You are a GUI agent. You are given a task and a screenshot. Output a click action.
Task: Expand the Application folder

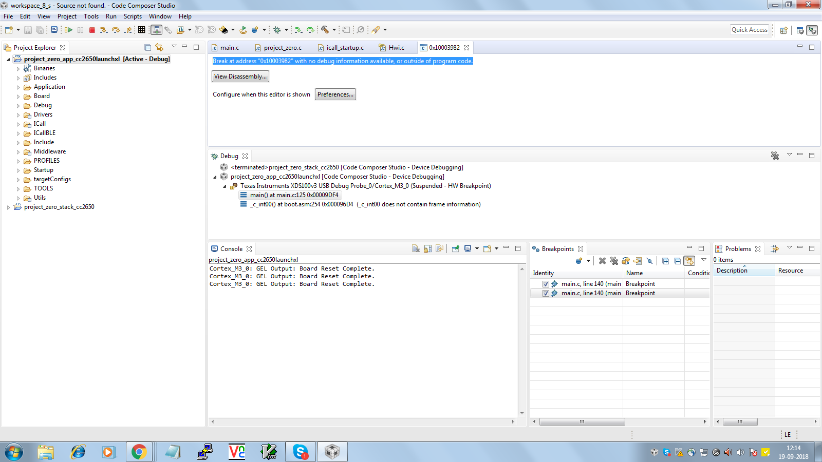coord(18,87)
